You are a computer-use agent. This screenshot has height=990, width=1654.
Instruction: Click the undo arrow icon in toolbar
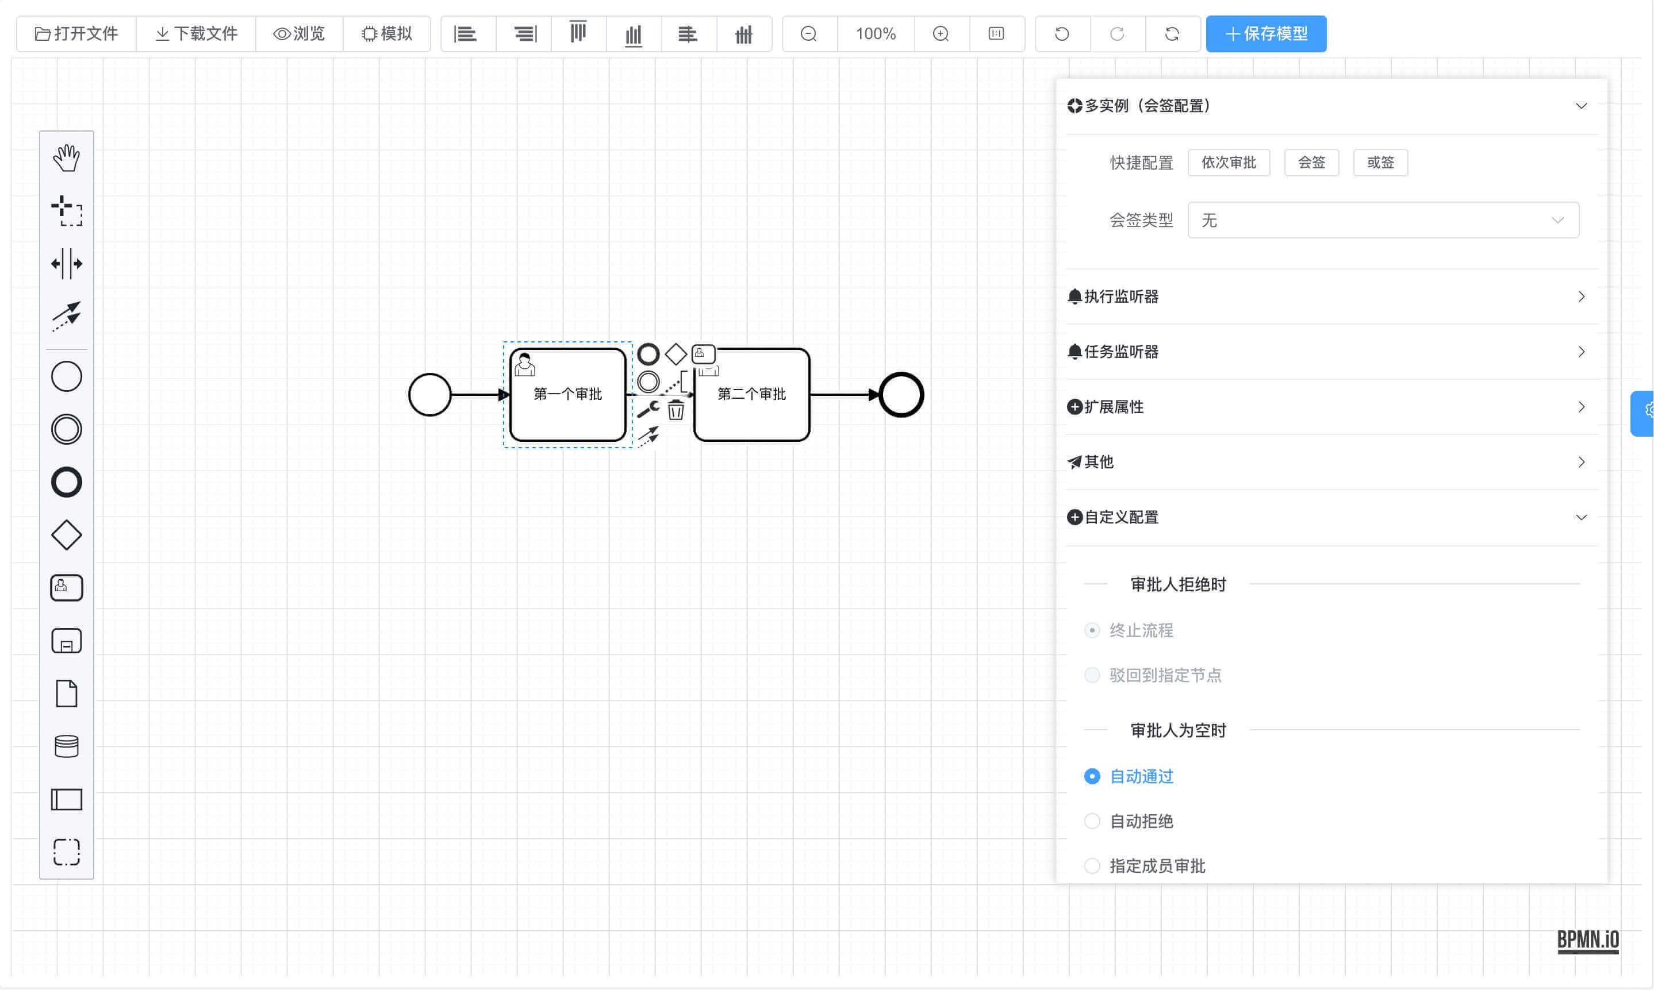click(x=1062, y=33)
